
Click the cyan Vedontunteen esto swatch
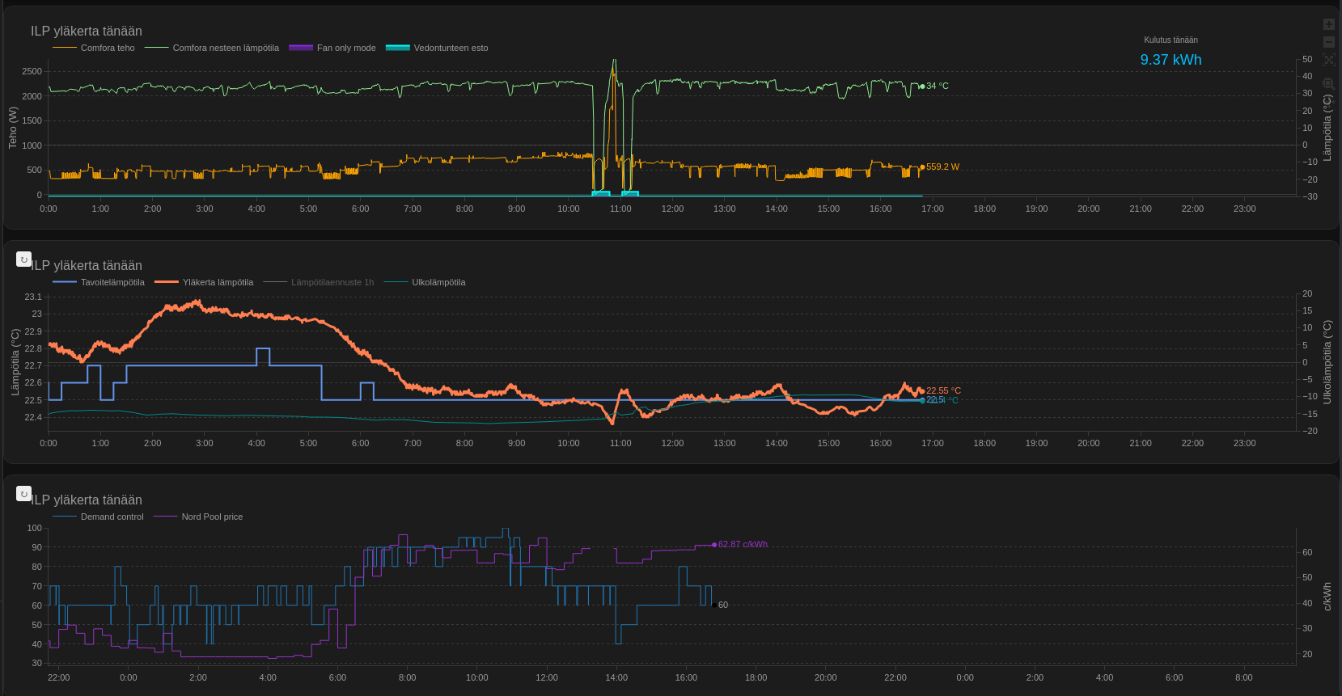[x=398, y=48]
